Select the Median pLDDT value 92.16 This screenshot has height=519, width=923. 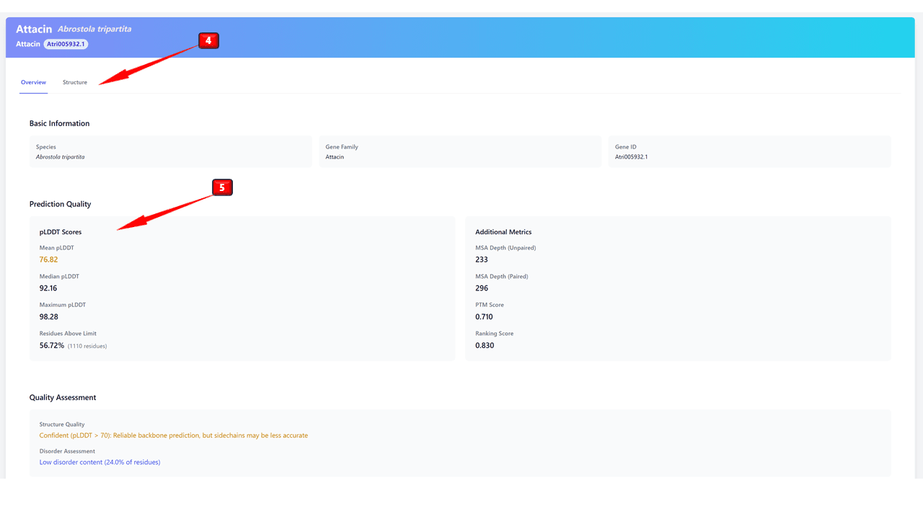click(48, 288)
